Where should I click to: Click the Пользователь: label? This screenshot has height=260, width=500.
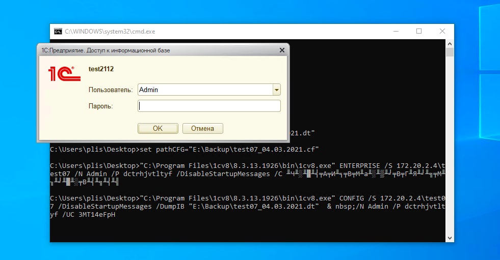point(110,90)
